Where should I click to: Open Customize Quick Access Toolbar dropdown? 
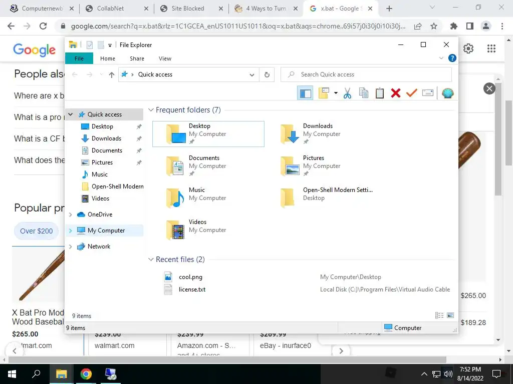(110, 45)
